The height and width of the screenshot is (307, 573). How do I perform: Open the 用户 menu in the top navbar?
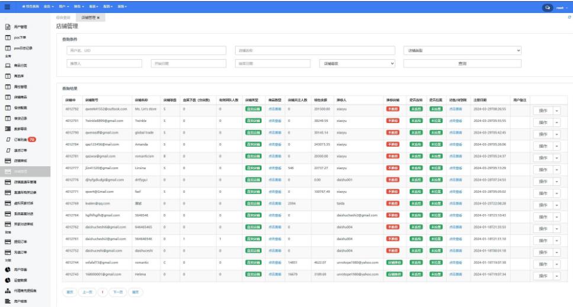pyautogui.click(x=63, y=6)
